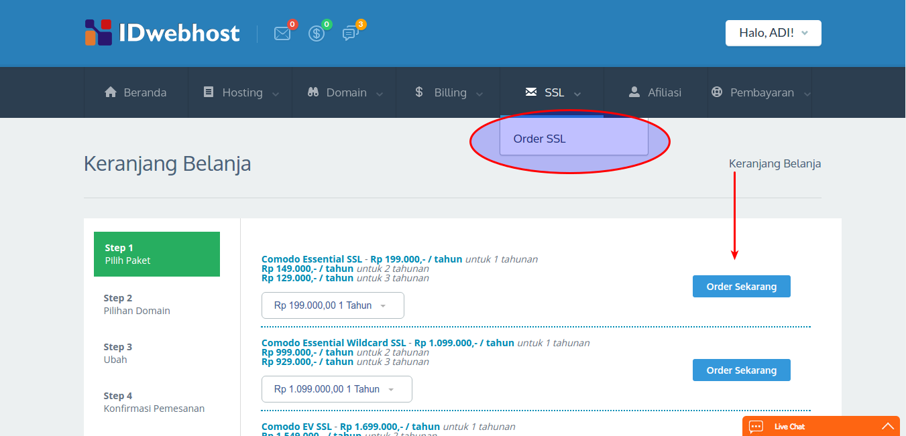This screenshot has height=436, width=906.
Task: Click the Comodo Essential Wildcard SSL title
Action: tap(334, 343)
